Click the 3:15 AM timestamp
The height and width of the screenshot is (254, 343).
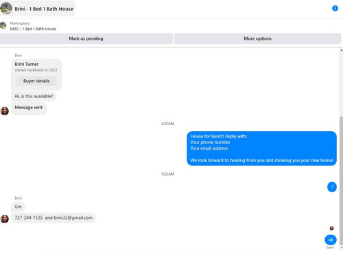[x=167, y=124]
